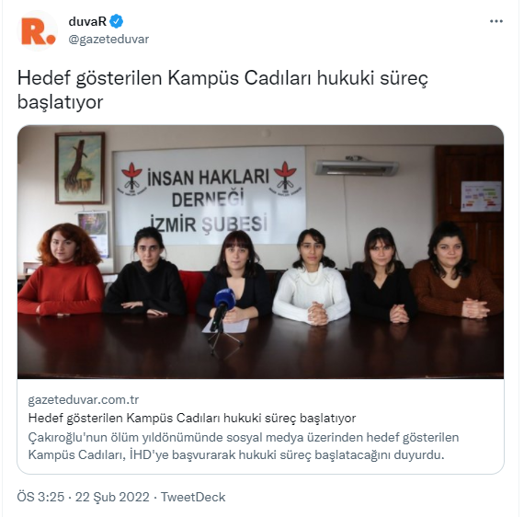Click the ÖS 3:25 · 22 Şub 2022 timestamp
Viewport: 524px width, 517px height.
pos(84,497)
